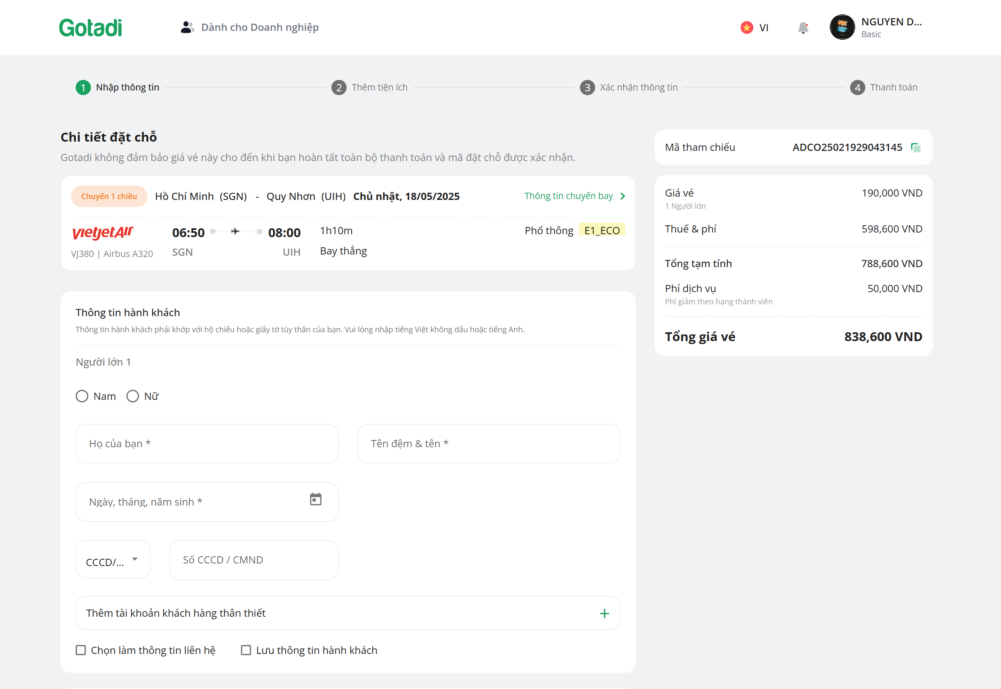Select the Nam gender radio
The image size is (1001, 689).
(x=82, y=396)
